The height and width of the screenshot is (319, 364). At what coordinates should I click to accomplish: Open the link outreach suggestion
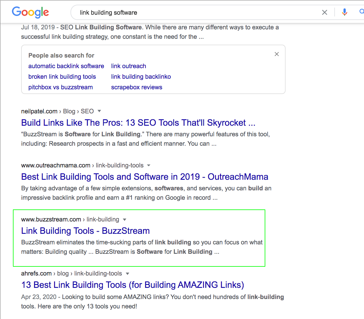pyautogui.click(x=128, y=66)
